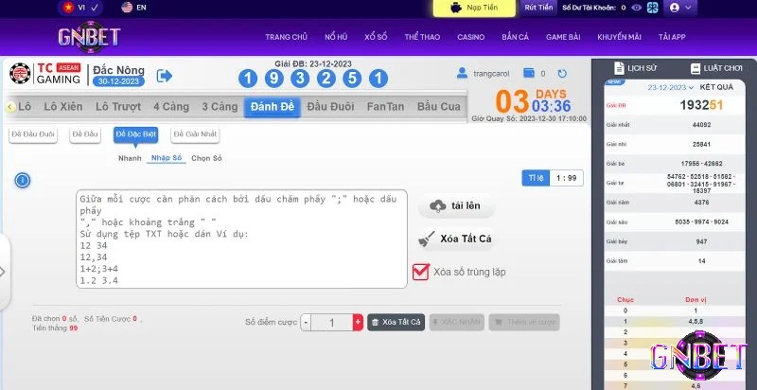757x390 pixels.
Task: Select the Đầu Đuôi tab
Action: pos(330,107)
